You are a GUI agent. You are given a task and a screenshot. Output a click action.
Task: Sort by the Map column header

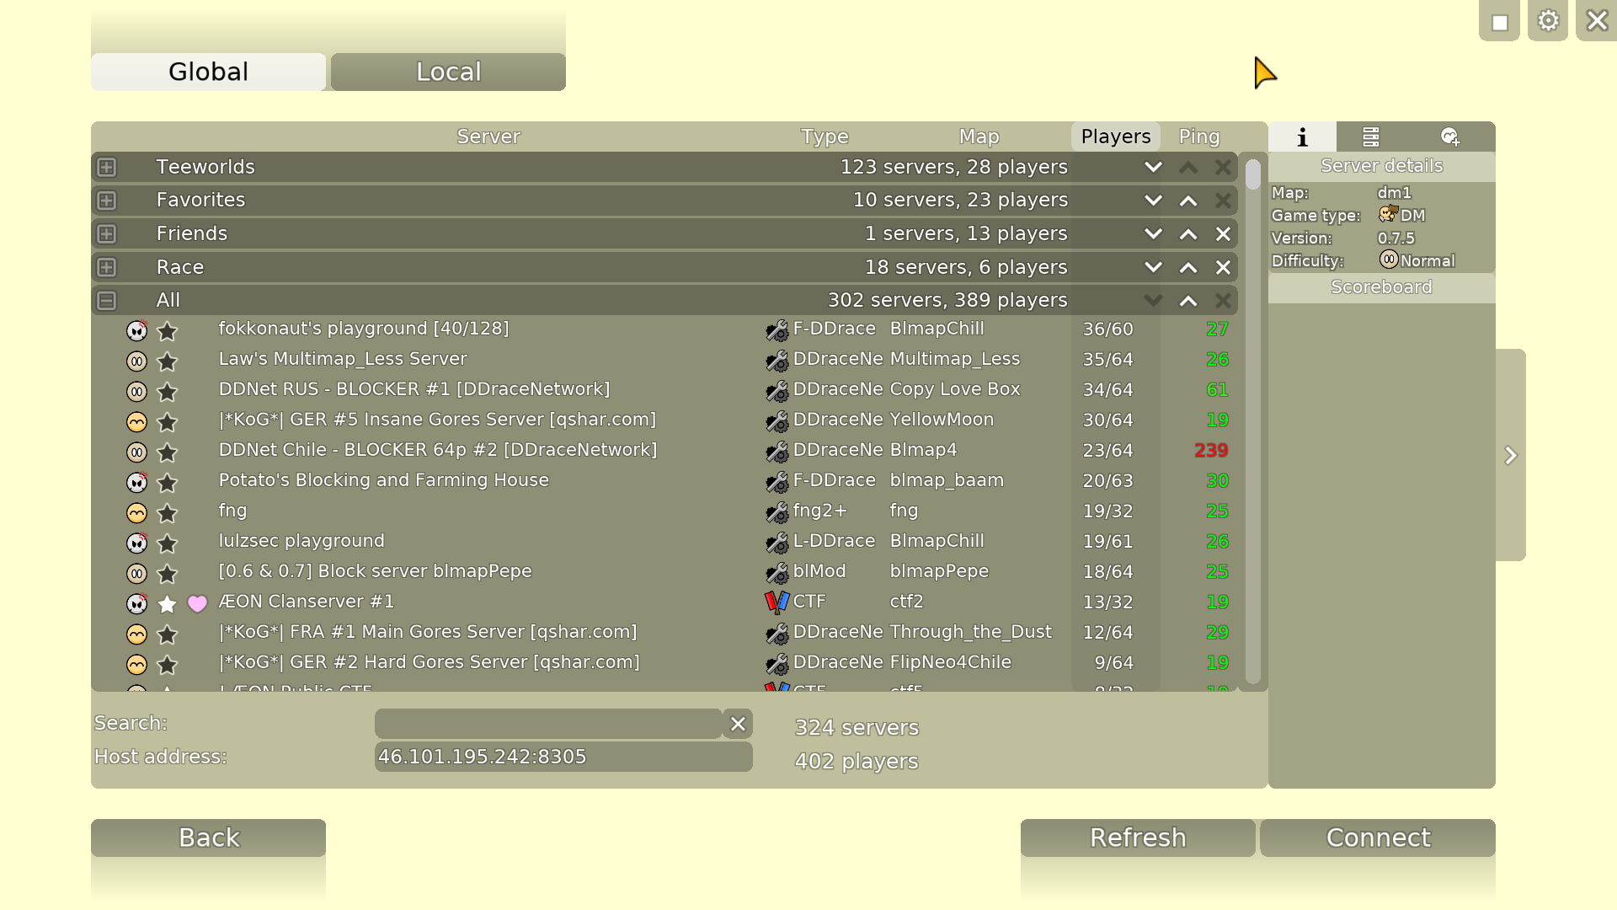coord(979,136)
